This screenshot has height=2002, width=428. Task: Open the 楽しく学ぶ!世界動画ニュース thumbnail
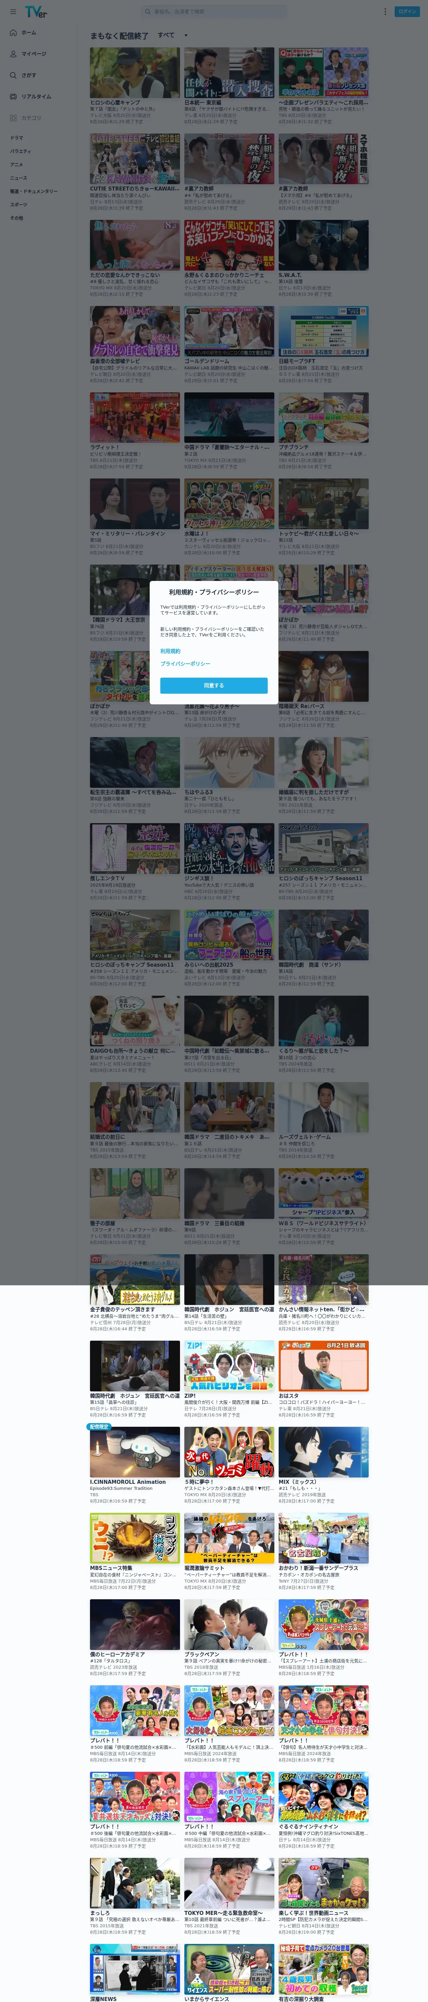coord(324,1884)
